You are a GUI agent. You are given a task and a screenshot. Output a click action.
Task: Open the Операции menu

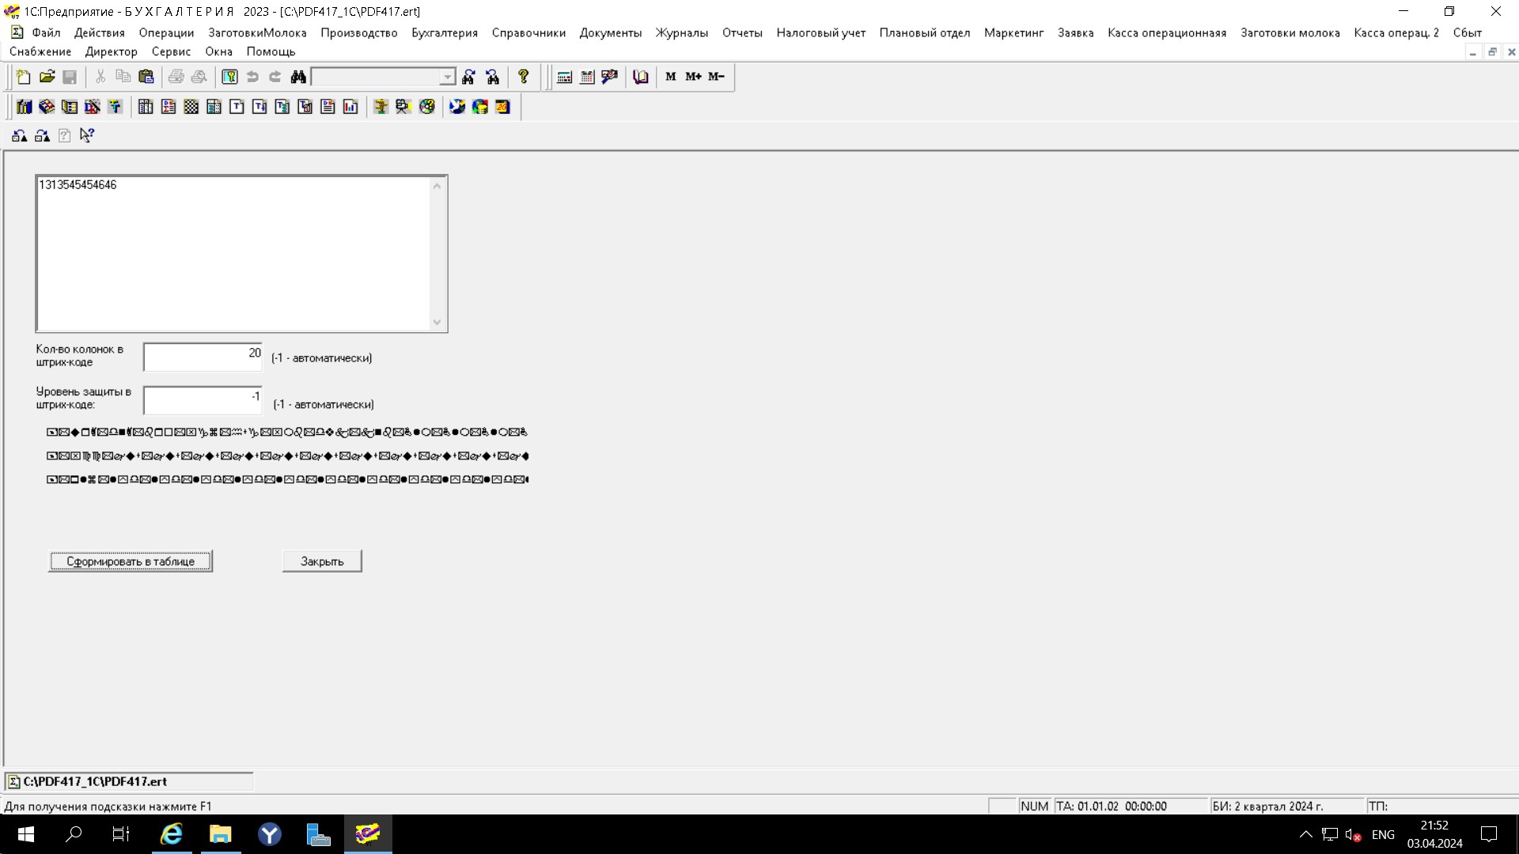(x=166, y=32)
